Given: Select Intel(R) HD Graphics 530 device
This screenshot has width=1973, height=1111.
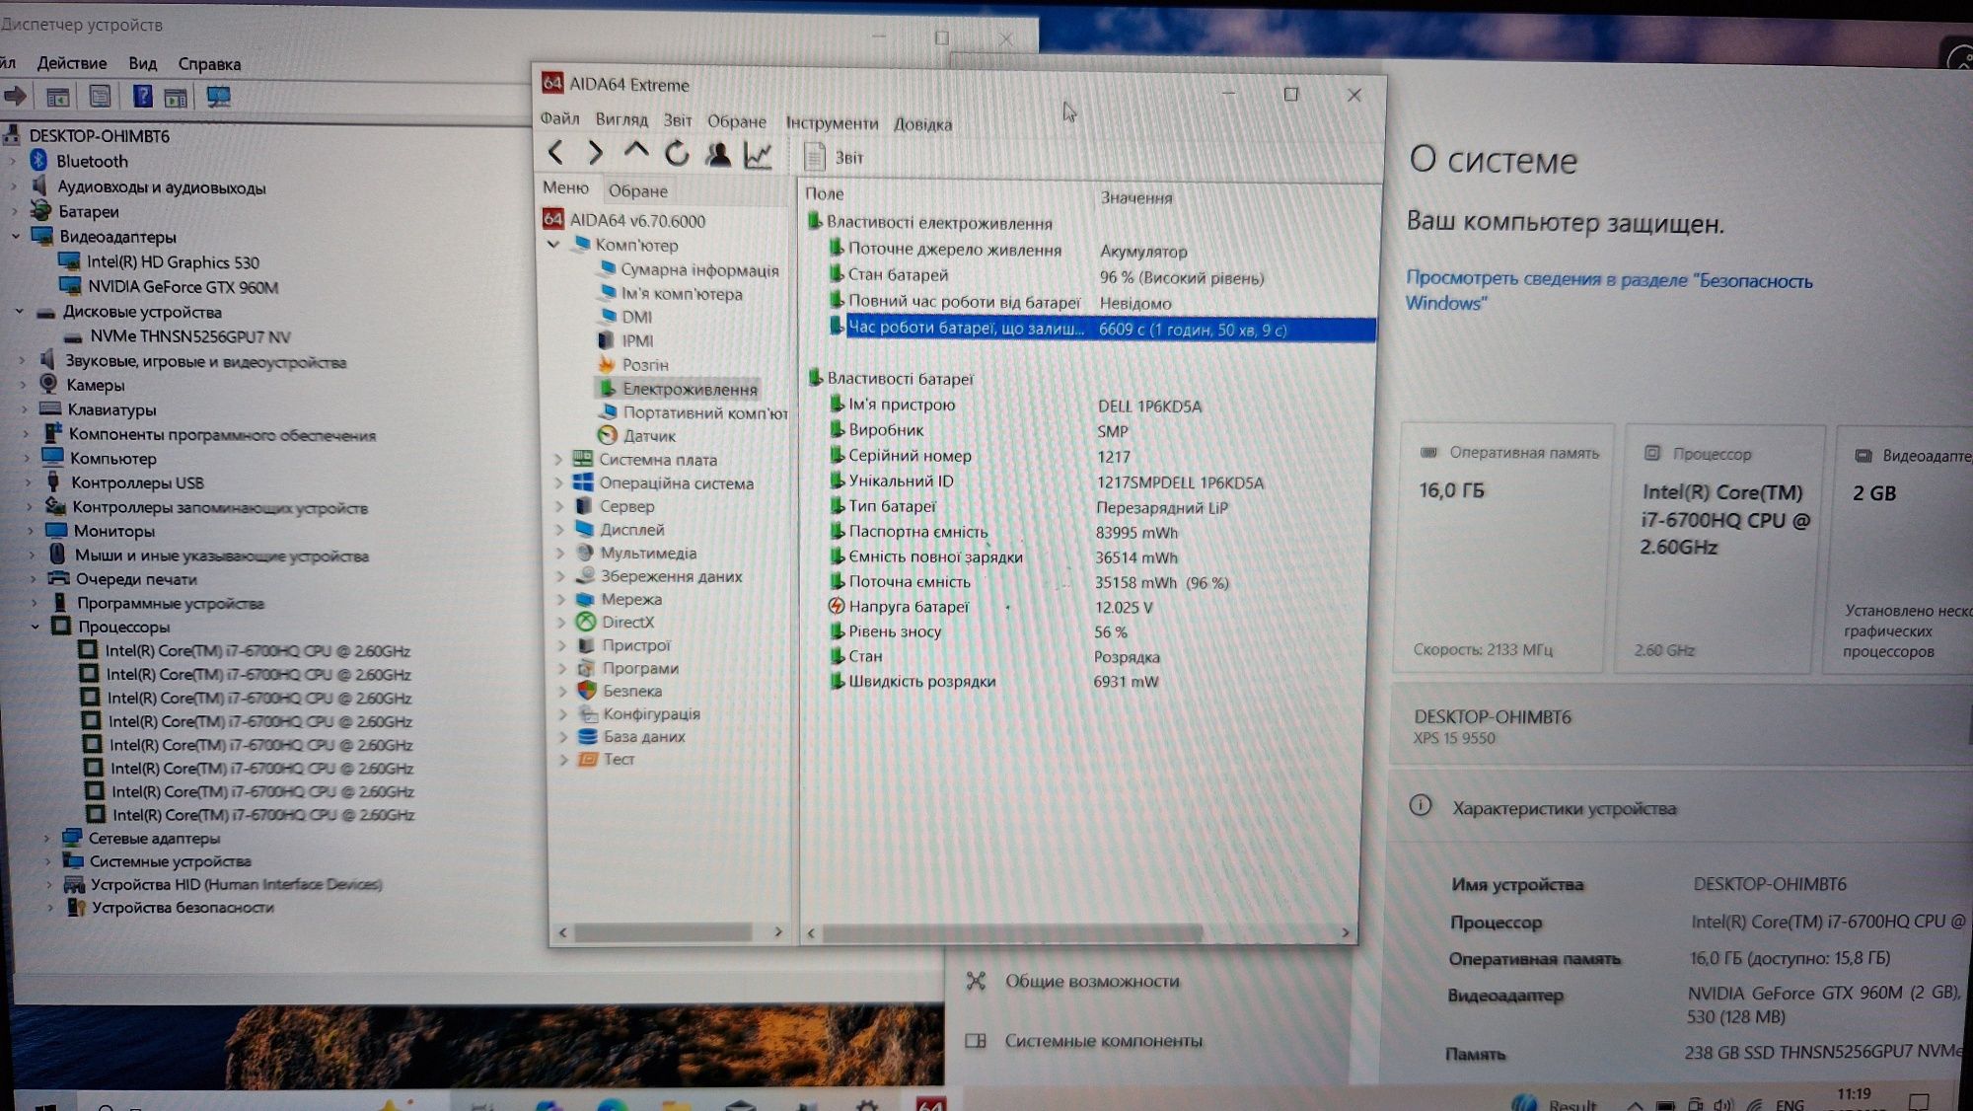Looking at the screenshot, I should point(159,261).
